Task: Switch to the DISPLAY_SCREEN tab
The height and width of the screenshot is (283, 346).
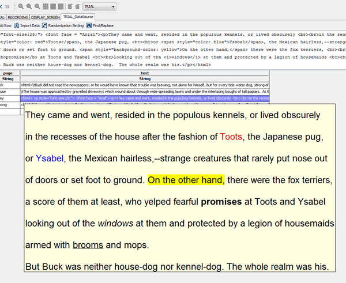Action: [x=45, y=17]
